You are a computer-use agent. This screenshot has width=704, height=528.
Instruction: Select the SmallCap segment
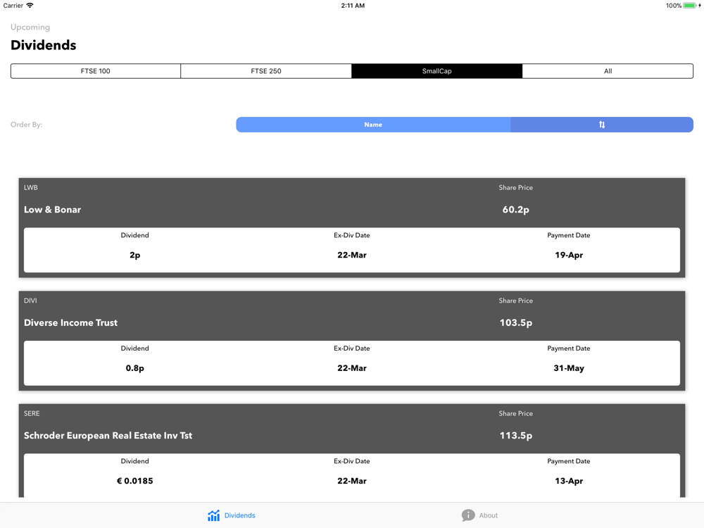tap(437, 71)
